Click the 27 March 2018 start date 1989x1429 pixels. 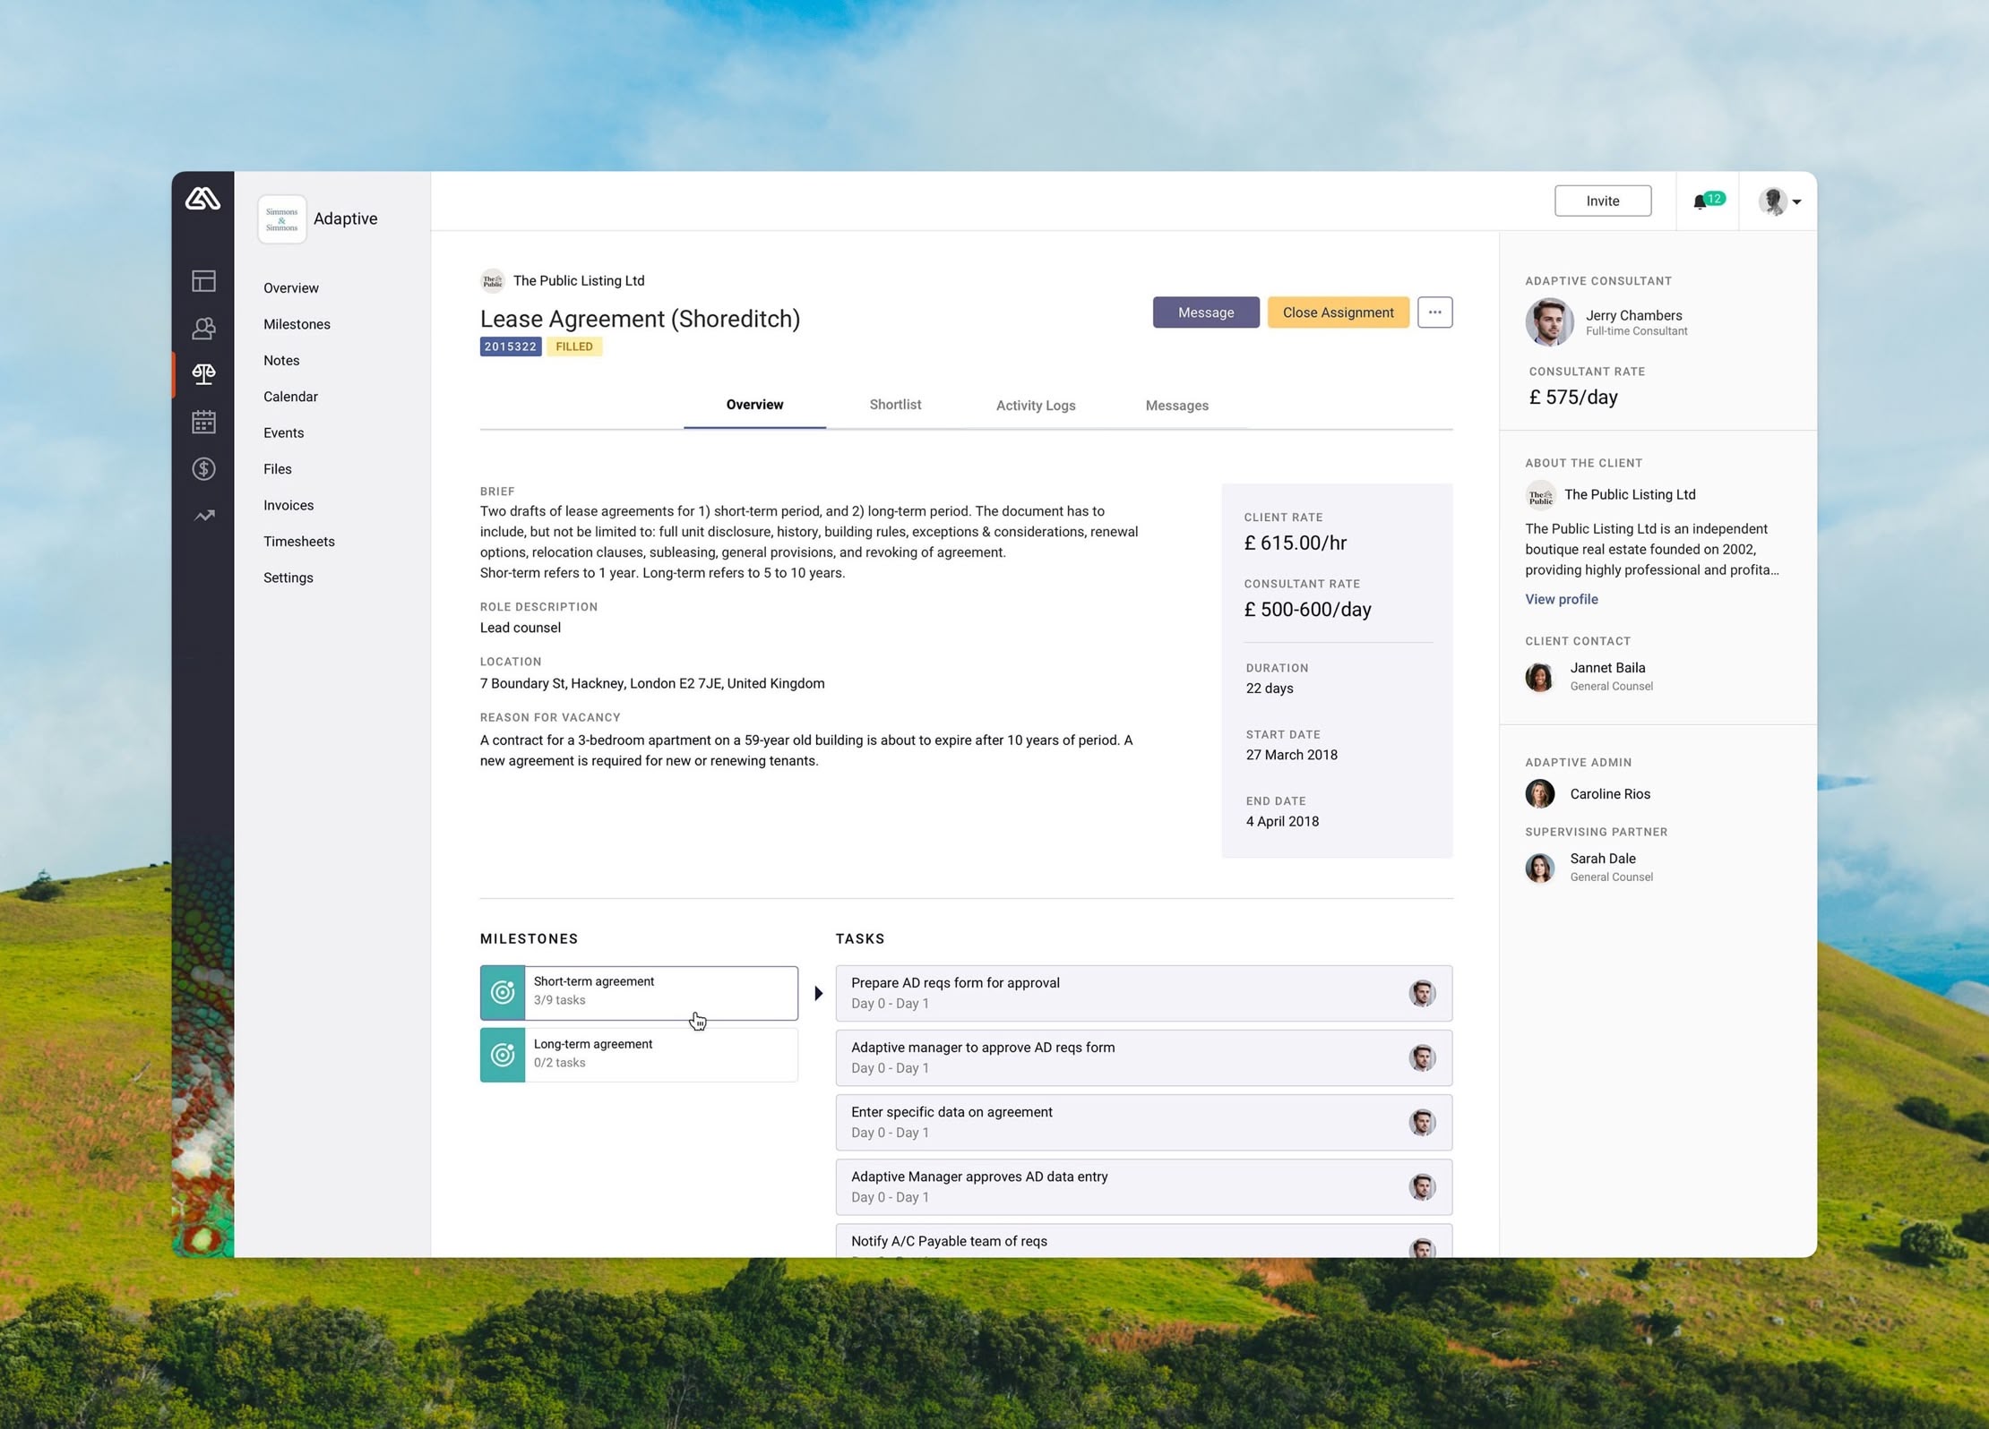tap(1291, 755)
